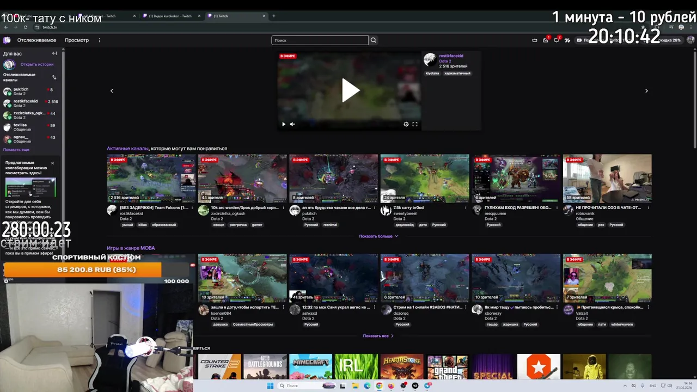The height and width of the screenshot is (392, 697).
Task: Open the Hearthstone category tile
Action: click(x=402, y=366)
